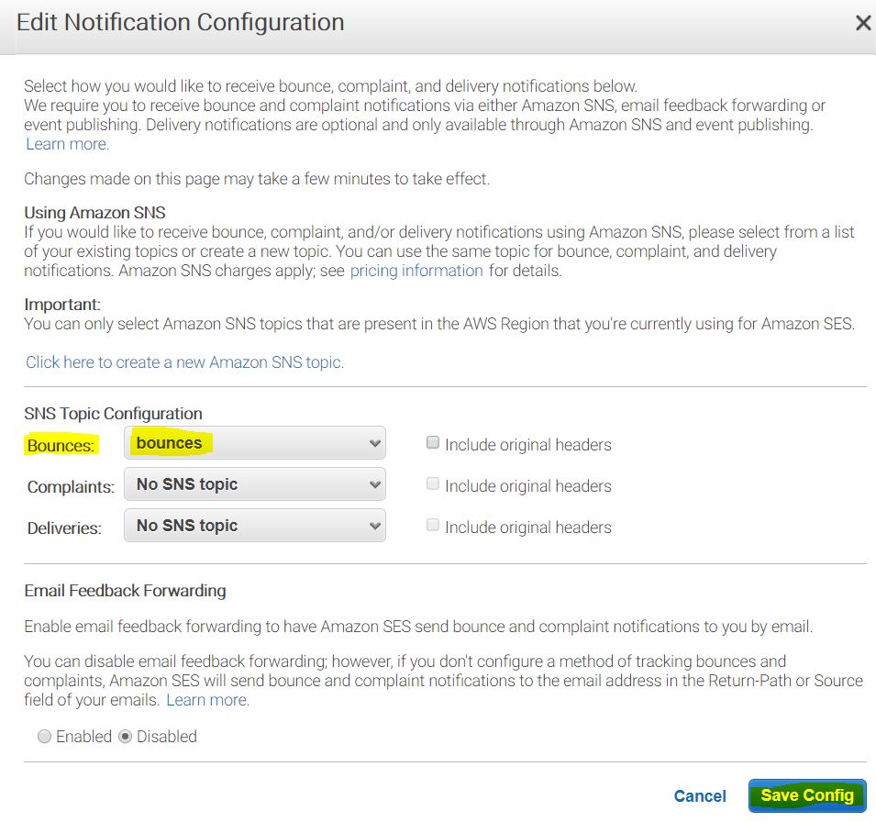Expand the Complaints SNS topic dropdown

255,484
